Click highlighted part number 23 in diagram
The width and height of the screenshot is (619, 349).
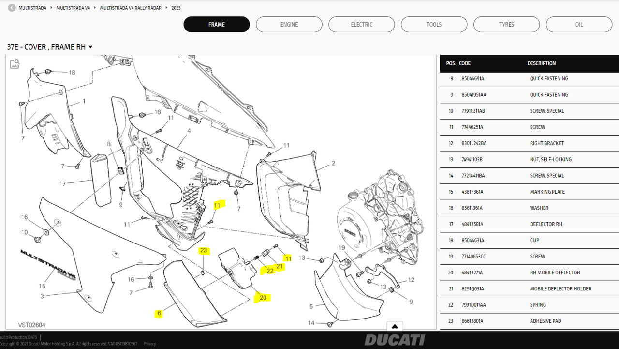pos(204,251)
